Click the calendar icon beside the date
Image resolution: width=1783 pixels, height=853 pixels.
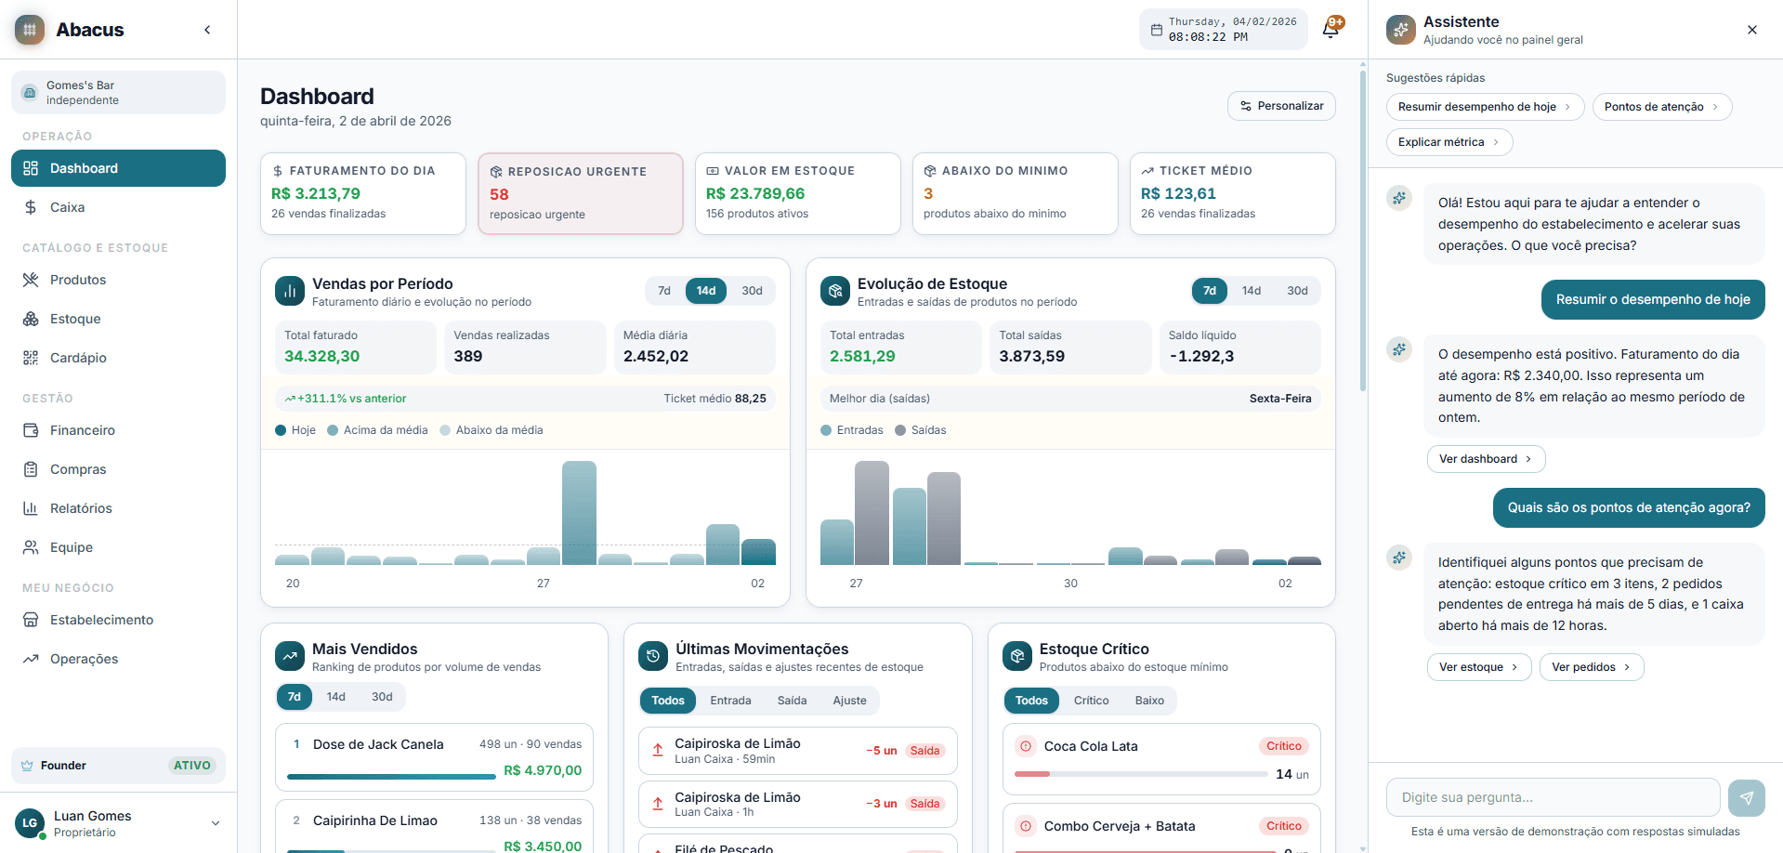point(1157,30)
